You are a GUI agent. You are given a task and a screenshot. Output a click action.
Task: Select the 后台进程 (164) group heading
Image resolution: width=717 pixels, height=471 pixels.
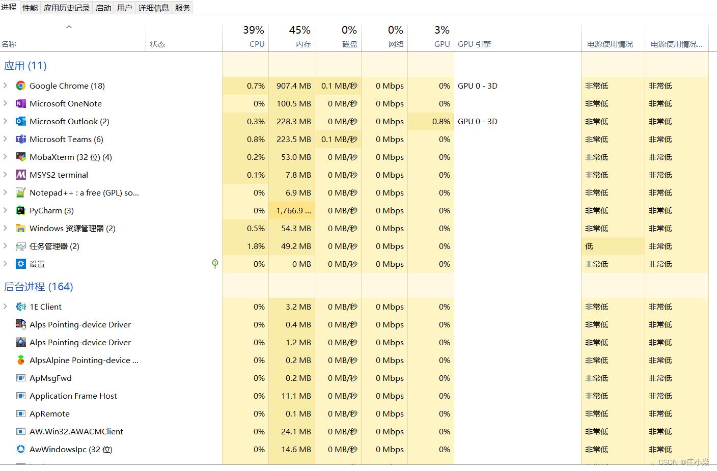pos(39,287)
